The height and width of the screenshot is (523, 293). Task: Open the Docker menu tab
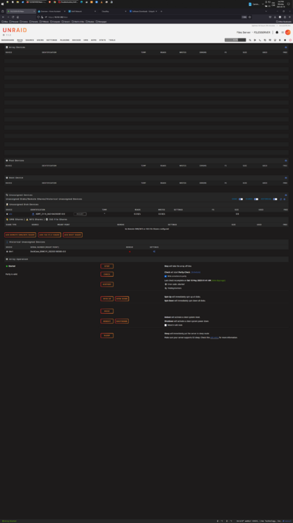coord(77,40)
